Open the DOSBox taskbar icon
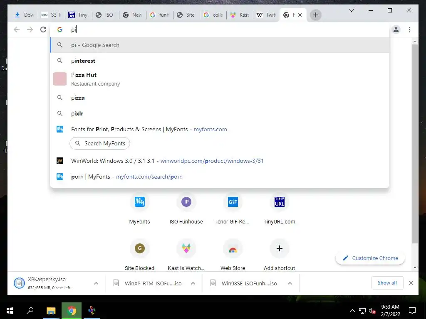Viewport: 426px width, 319px height. [92, 311]
